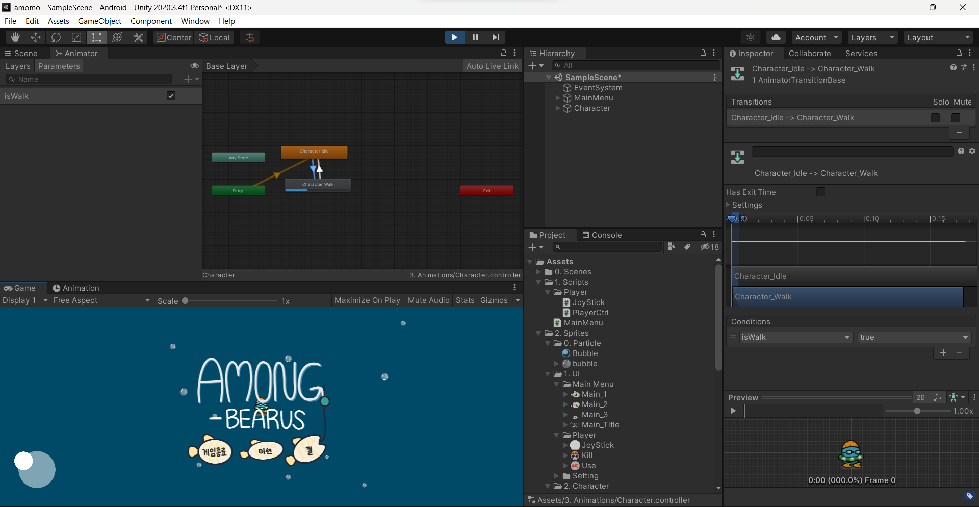This screenshot has height=507, width=979.
Task: Switch to the Layers tab in Animator
Action: 17,66
